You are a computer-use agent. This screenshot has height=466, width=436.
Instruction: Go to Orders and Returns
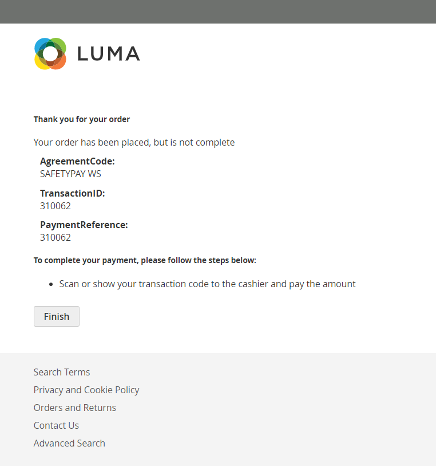75,408
